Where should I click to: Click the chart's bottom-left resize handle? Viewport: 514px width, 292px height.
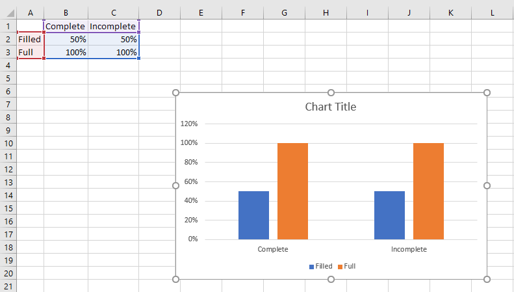click(x=175, y=279)
